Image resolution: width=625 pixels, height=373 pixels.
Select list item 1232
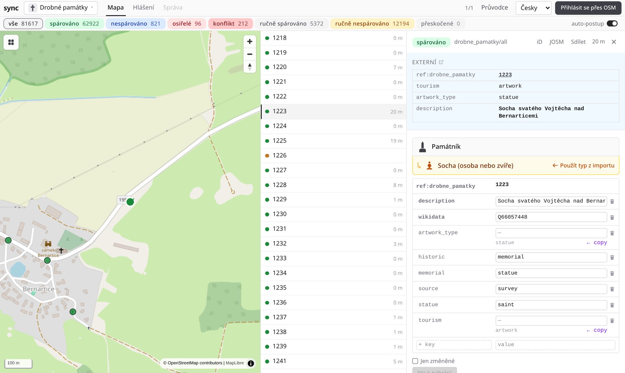pyautogui.click(x=334, y=244)
